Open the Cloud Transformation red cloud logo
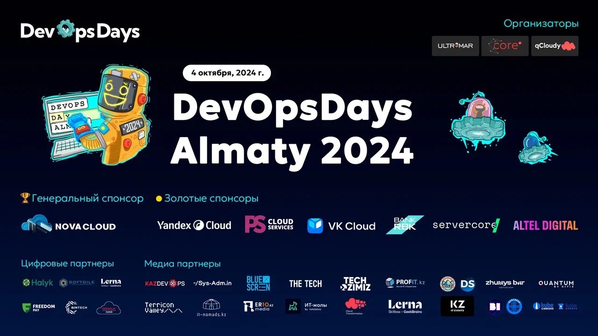This screenshot has height=336, width=598. click(x=355, y=307)
